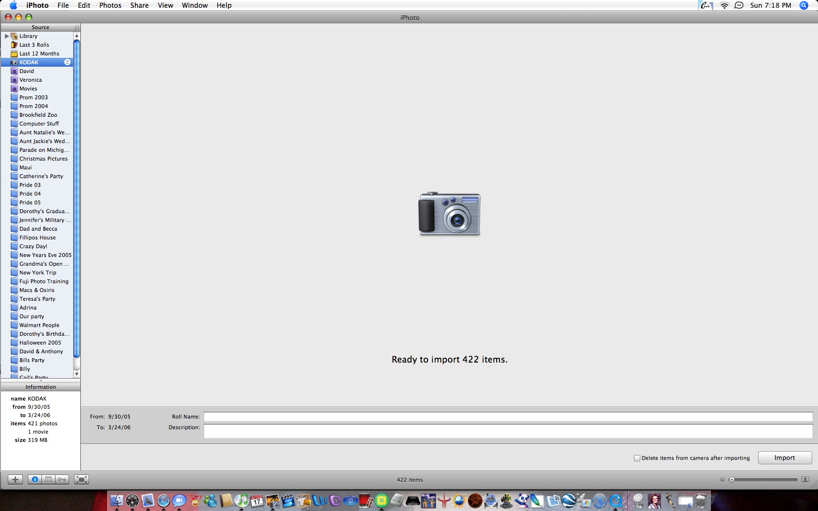This screenshot has height=511, width=818.
Task: Open iCal from the Dock
Action: click(257, 500)
